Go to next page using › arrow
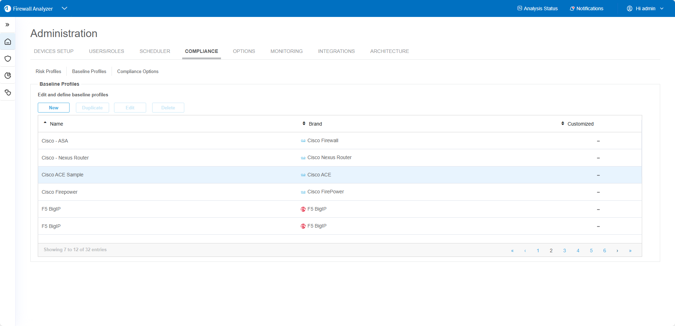Viewport: 675px width, 326px height. click(x=617, y=250)
